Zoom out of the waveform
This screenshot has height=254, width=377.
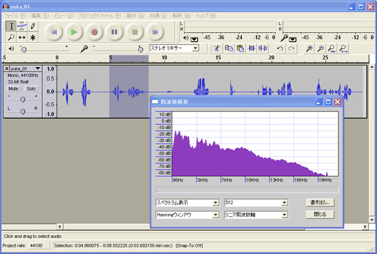(320, 48)
